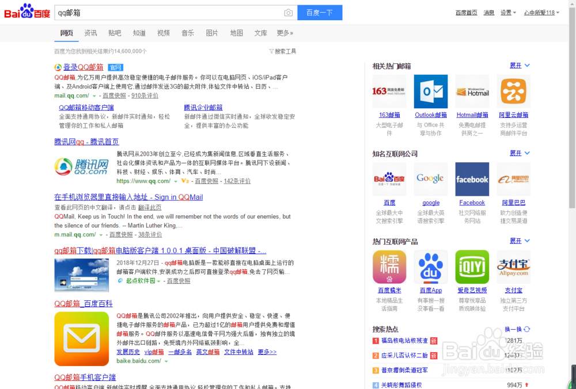Open the 消息 top link
Image resolution: width=576 pixels, height=389 pixels.
(489, 13)
